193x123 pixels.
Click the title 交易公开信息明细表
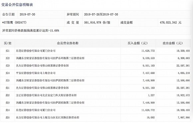click(17, 5)
